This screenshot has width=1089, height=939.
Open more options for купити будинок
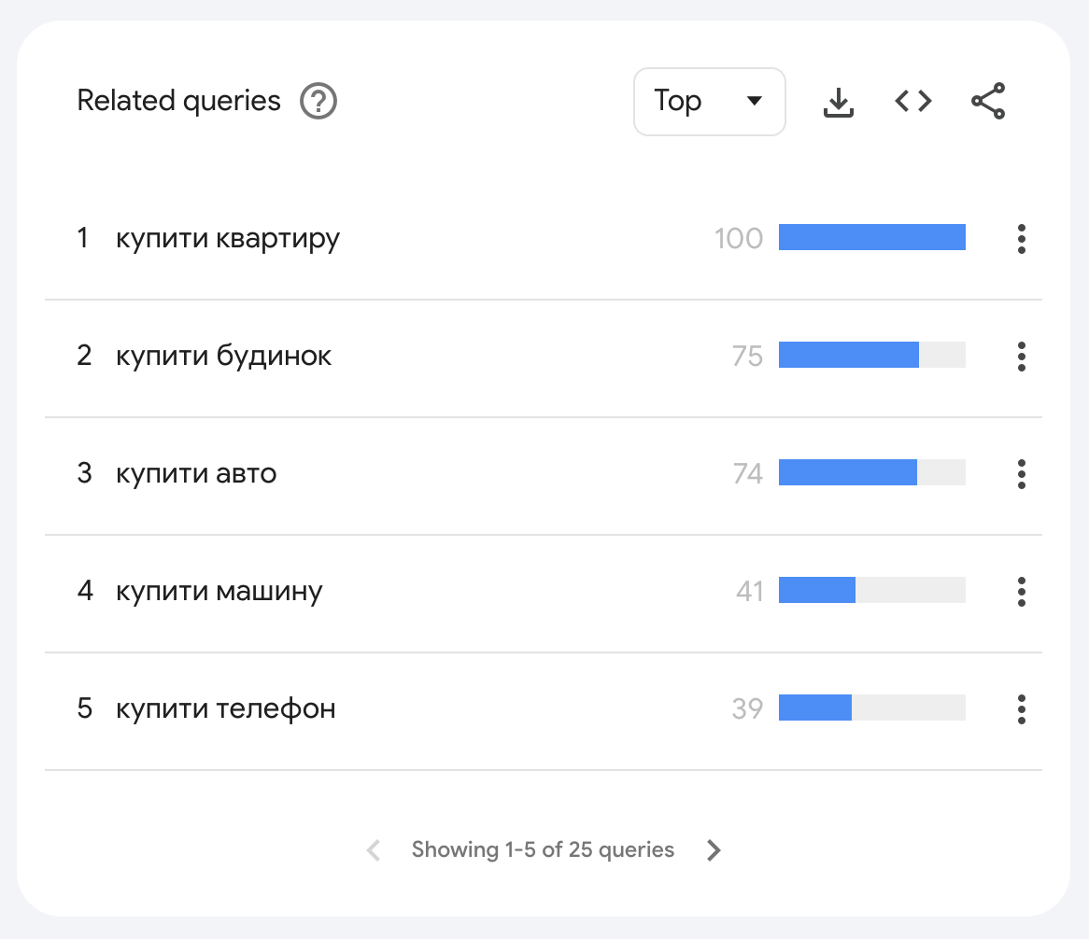click(x=1022, y=357)
